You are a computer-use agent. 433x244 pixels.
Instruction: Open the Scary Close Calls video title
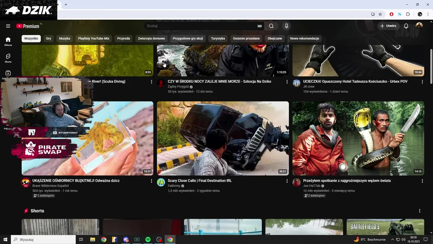coord(200,181)
